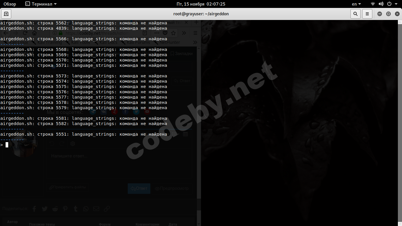402x226 pixels.
Task: Click the error line with строка 5582
Action: pyautogui.click(x=84, y=124)
